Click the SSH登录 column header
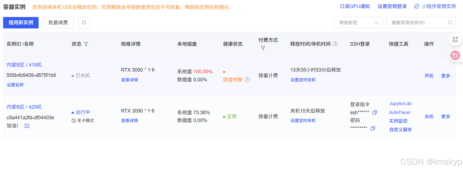The image size is (463, 170). tap(360, 44)
